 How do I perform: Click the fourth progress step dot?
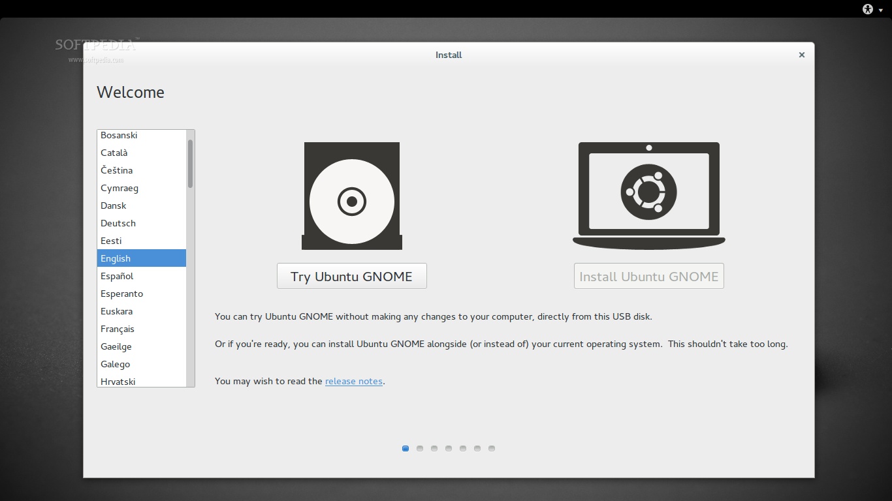(x=449, y=448)
